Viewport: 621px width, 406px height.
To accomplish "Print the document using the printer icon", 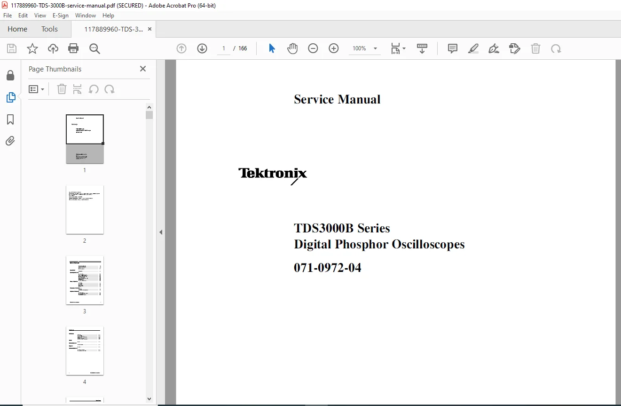I will pyautogui.click(x=73, y=48).
